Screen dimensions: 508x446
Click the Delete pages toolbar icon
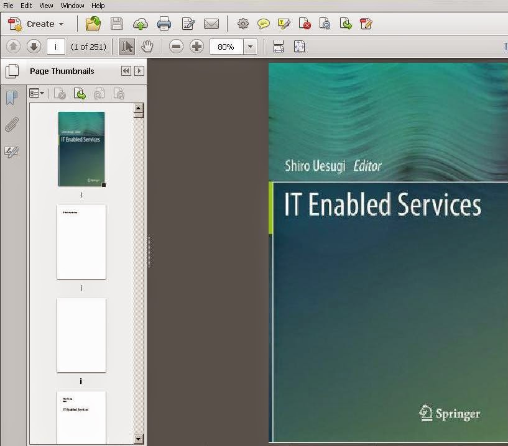click(x=305, y=24)
